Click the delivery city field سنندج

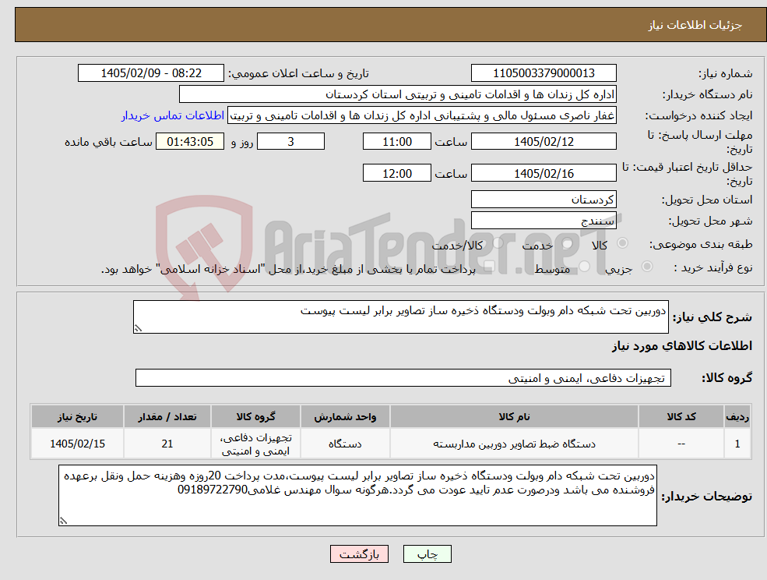point(544,221)
